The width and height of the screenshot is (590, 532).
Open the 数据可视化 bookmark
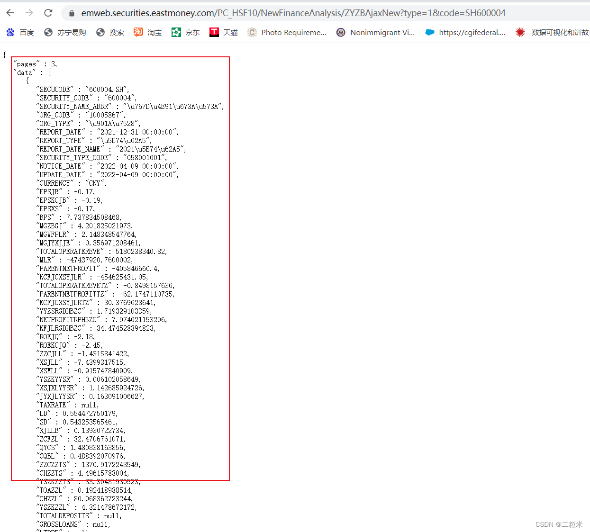click(x=553, y=32)
